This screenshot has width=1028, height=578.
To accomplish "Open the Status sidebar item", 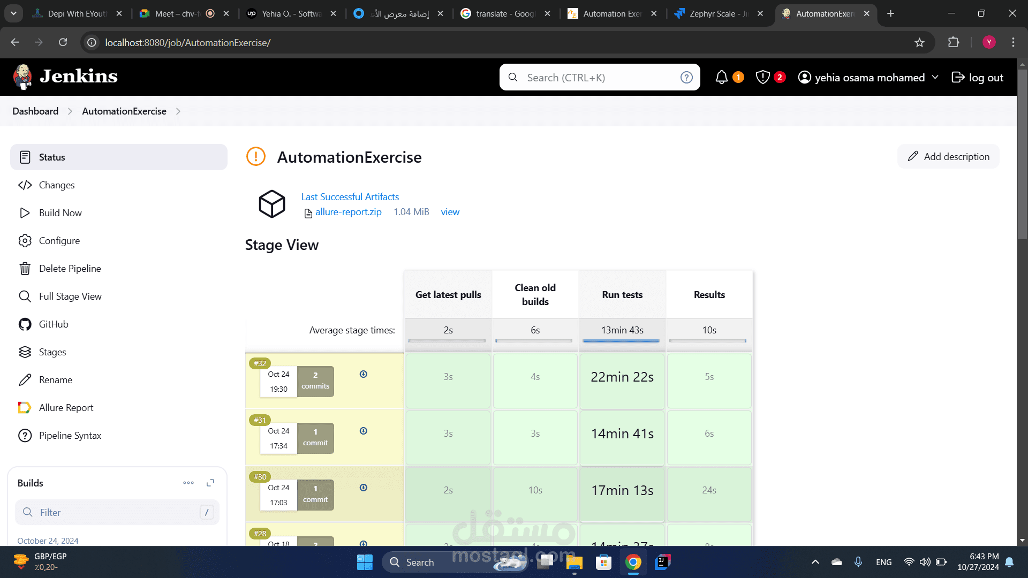I will click(x=119, y=157).
